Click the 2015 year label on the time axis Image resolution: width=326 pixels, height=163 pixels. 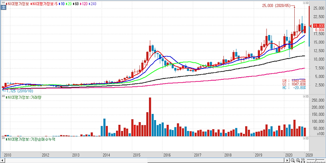(x=136, y=155)
